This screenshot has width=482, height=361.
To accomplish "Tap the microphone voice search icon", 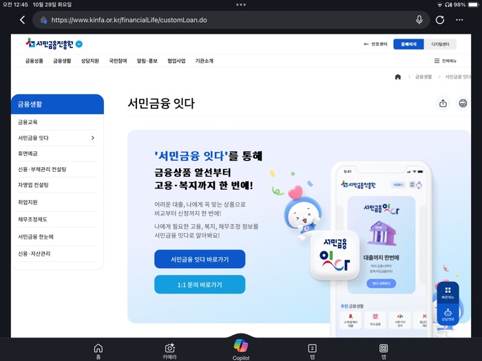I will (419, 20).
